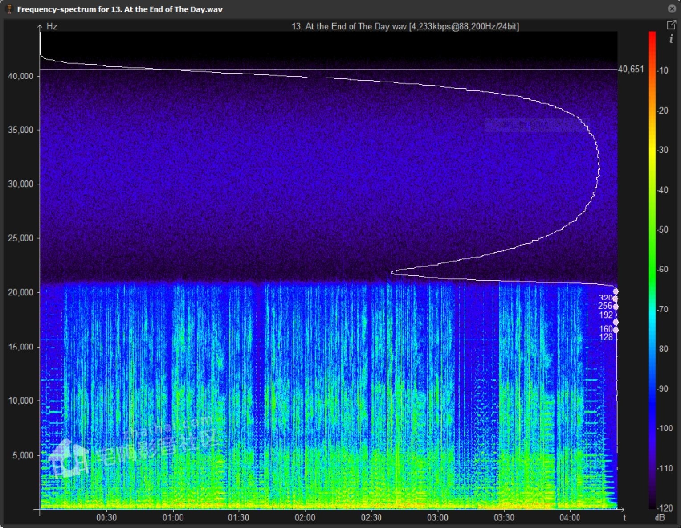Click the 20,000 Hz axis label

click(x=21, y=292)
